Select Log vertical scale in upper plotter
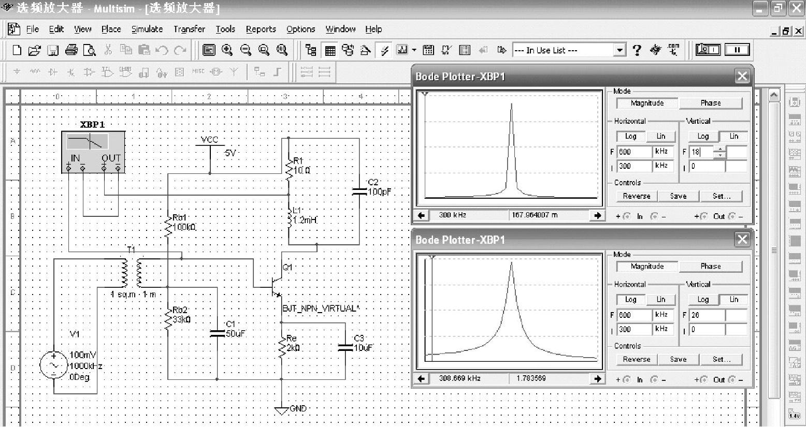Image resolution: width=806 pixels, height=427 pixels. coord(703,136)
